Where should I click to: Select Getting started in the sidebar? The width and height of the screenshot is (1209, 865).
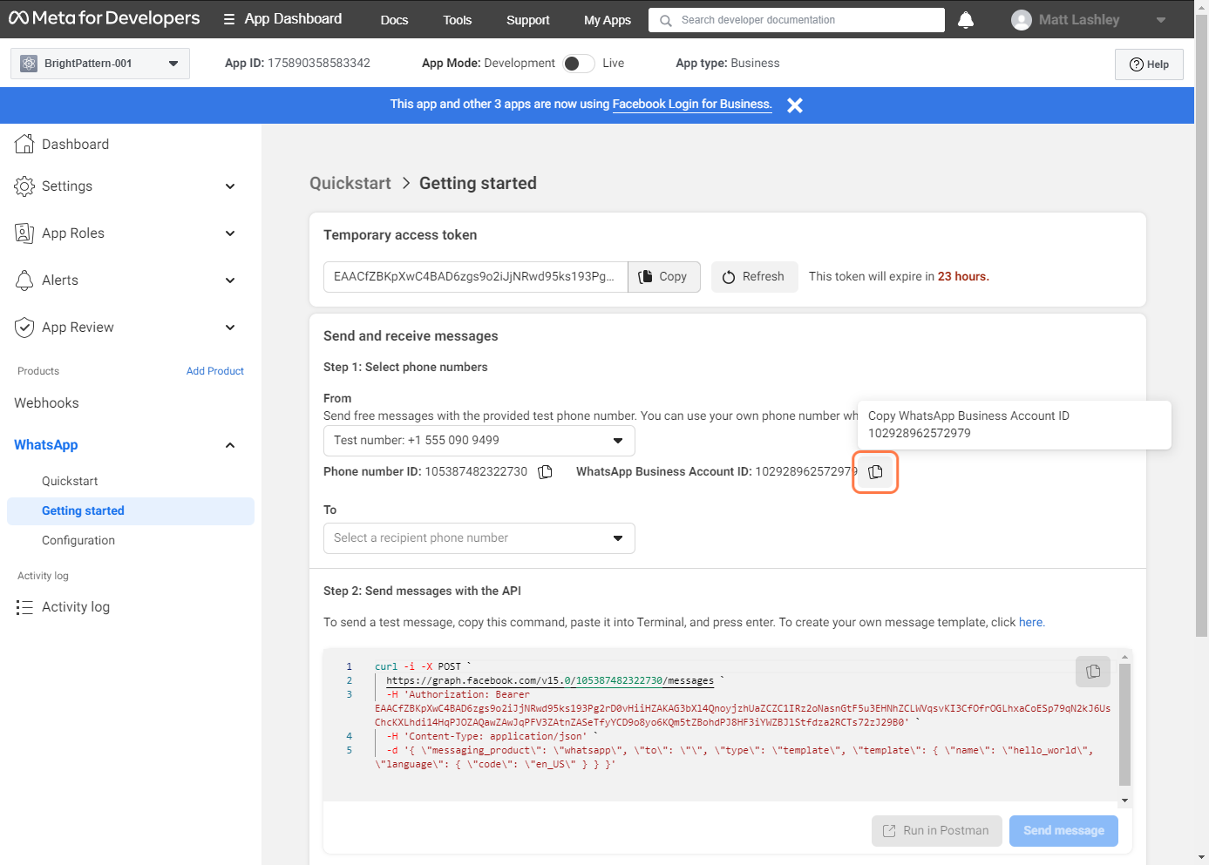click(x=131, y=511)
